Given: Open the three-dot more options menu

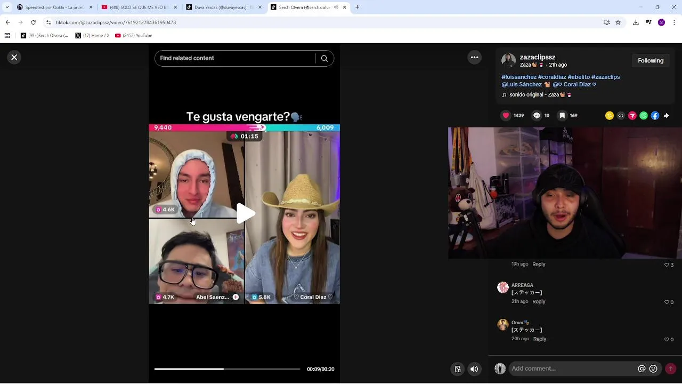Looking at the screenshot, I should point(474,57).
